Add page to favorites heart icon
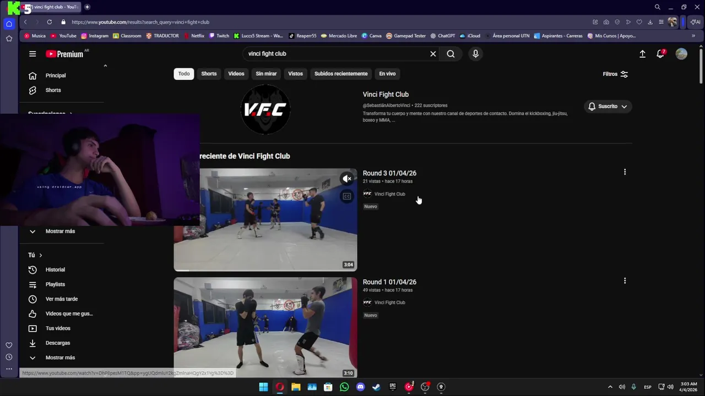Image resolution: width=705 pixels, height=396 pixels. (639, 22)
